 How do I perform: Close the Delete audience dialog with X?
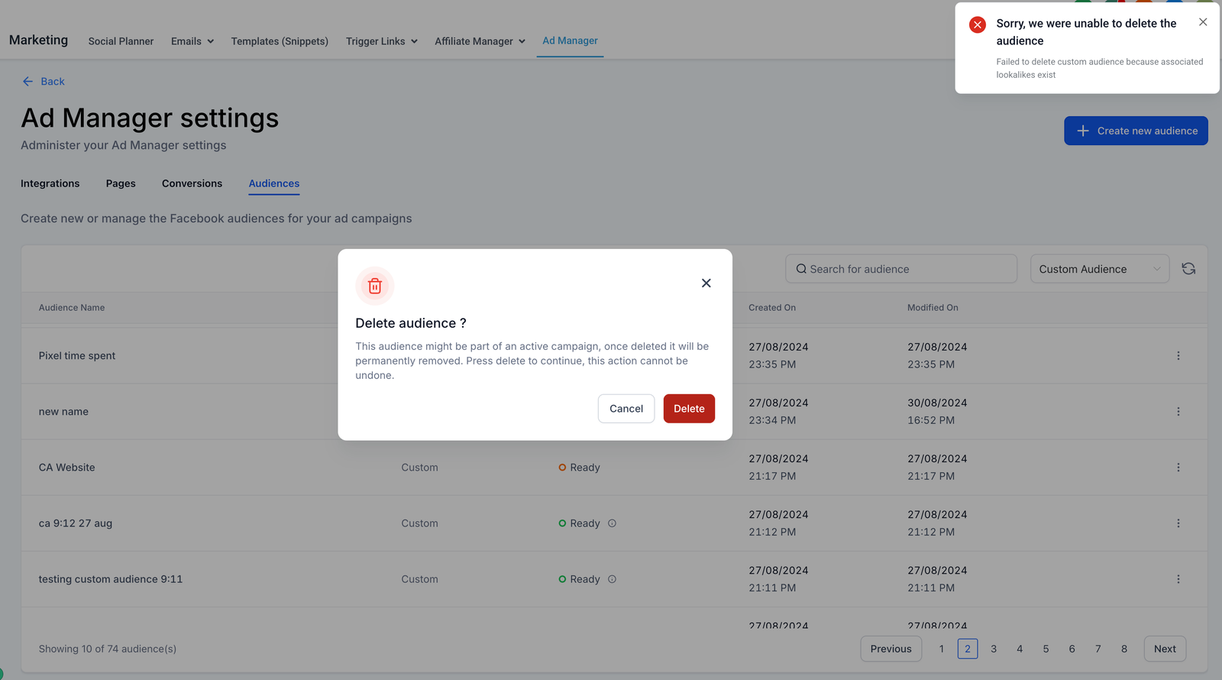706,283
